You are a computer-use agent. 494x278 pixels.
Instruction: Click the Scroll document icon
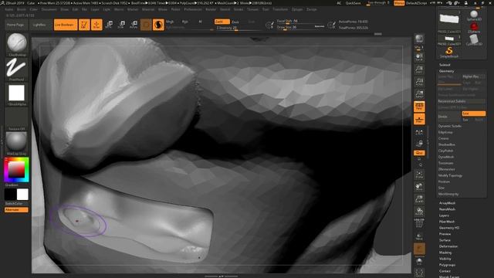(x=419, y=56)
